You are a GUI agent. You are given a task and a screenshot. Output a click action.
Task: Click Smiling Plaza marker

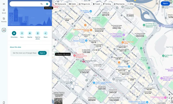[129, 66]
